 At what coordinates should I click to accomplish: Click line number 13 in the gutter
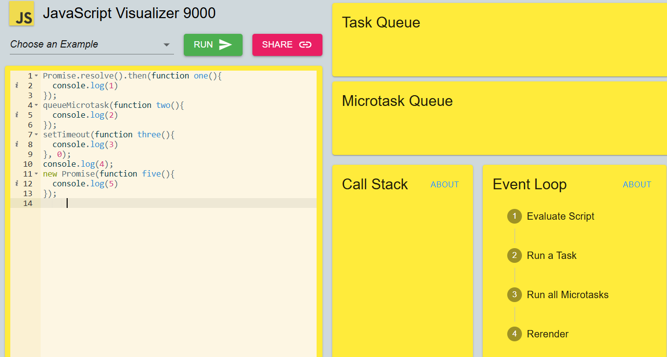(28, 193)
